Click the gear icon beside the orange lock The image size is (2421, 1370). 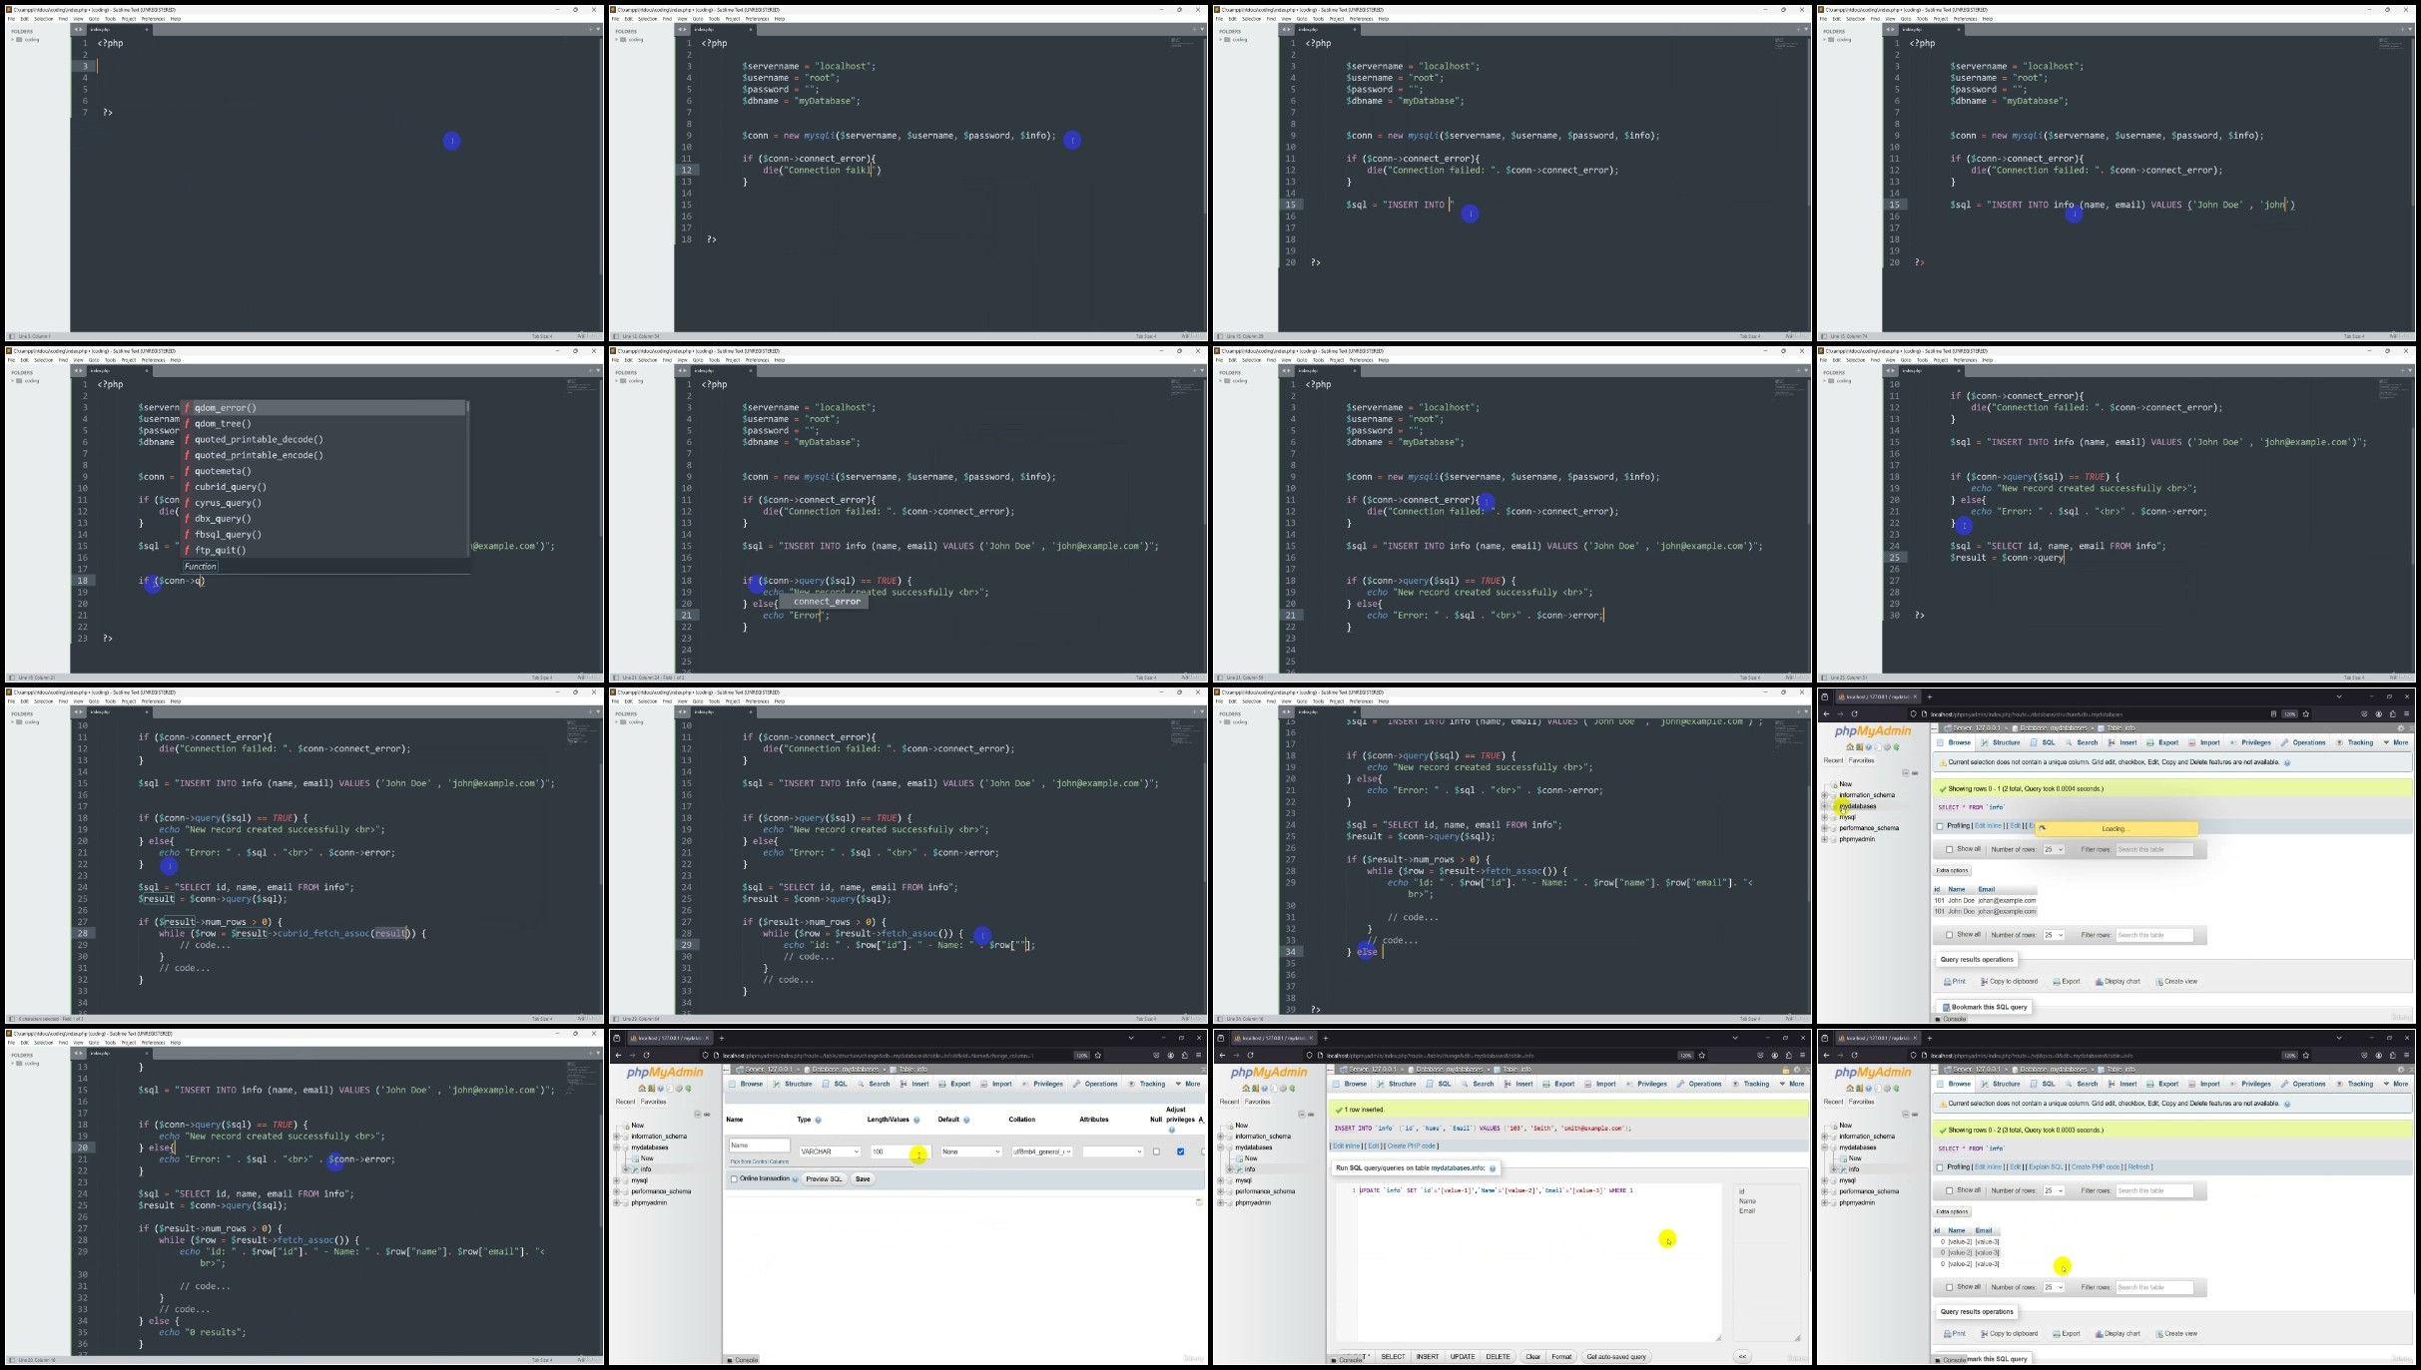pos(1797,1070)
